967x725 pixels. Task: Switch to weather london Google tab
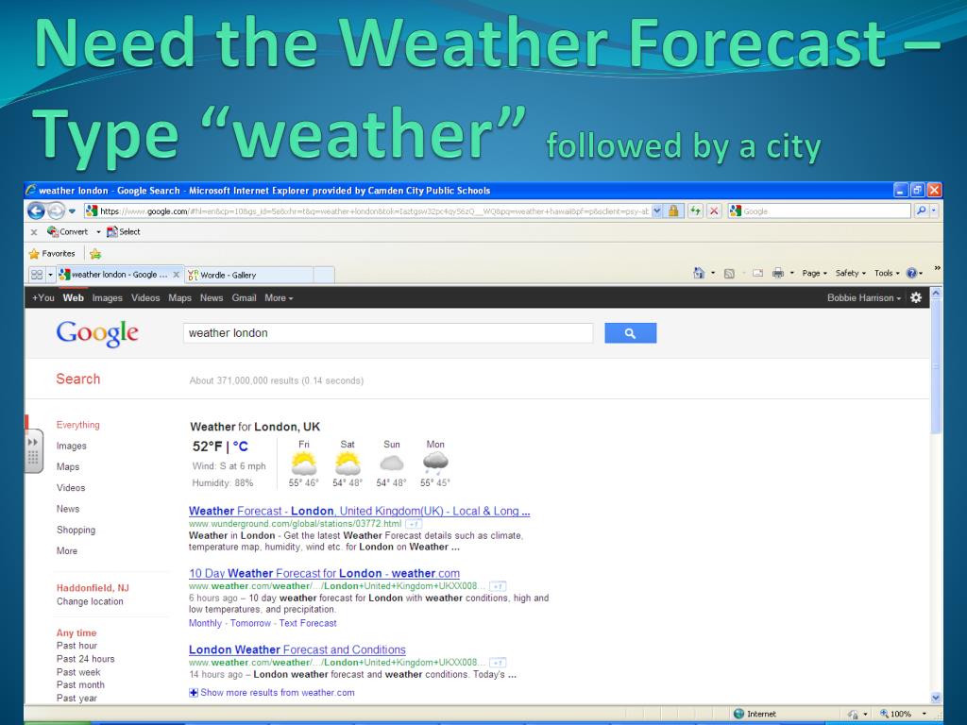click(113, 275)
